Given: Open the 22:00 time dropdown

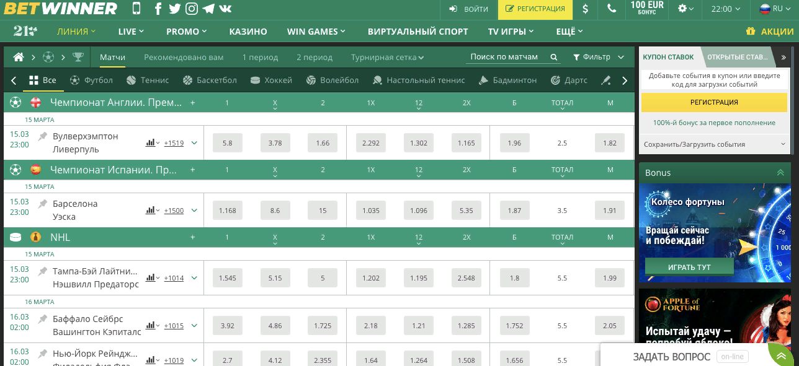Looking at the screenshot, I should [x=726, y=9].
